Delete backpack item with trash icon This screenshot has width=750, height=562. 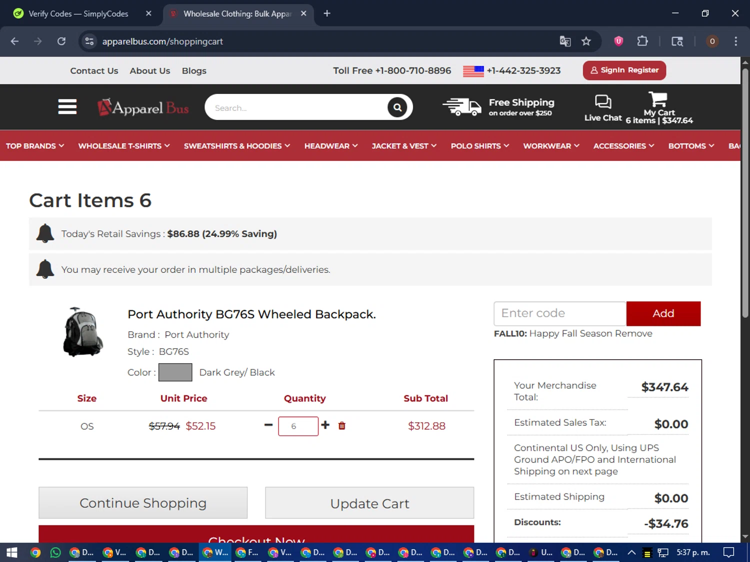pyautogui.click(x=342, y=426)
